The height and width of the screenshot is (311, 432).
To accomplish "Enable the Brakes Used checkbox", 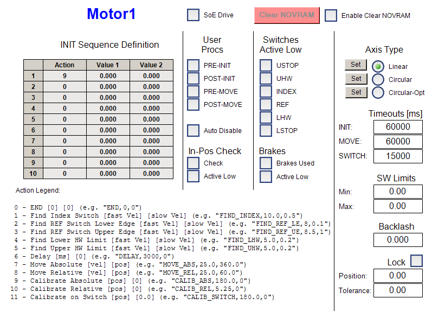I will pyautogui.click(x=266, y=163).
